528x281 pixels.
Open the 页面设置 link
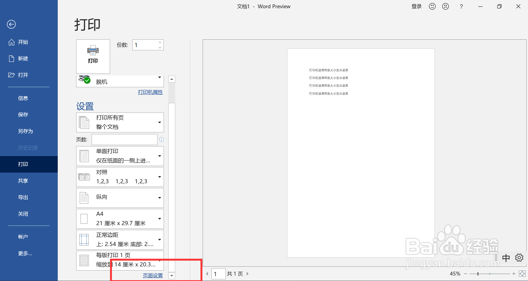coord(153,275)
